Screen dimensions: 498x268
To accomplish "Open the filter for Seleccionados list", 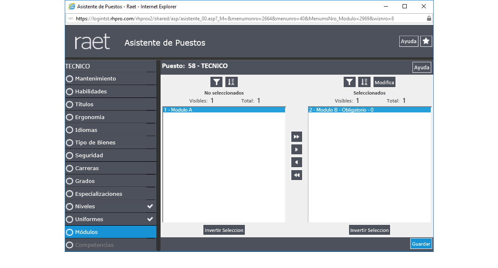I will (350, 82).
